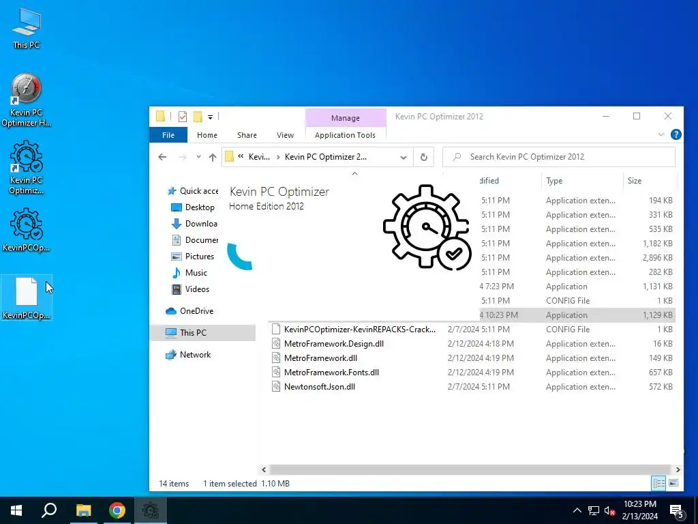Select Kevin PC Optimiz... desktop shortcut
Image resolution: width=698 pixels, height=524 pixels.
coord(27,168)
